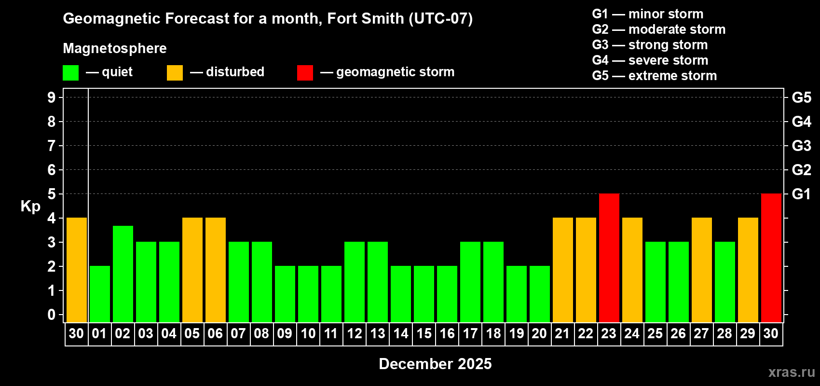Click the orange bar above day 21
Image resolution: width=820 pixels, height=386 pixels.
pos(562,270)
